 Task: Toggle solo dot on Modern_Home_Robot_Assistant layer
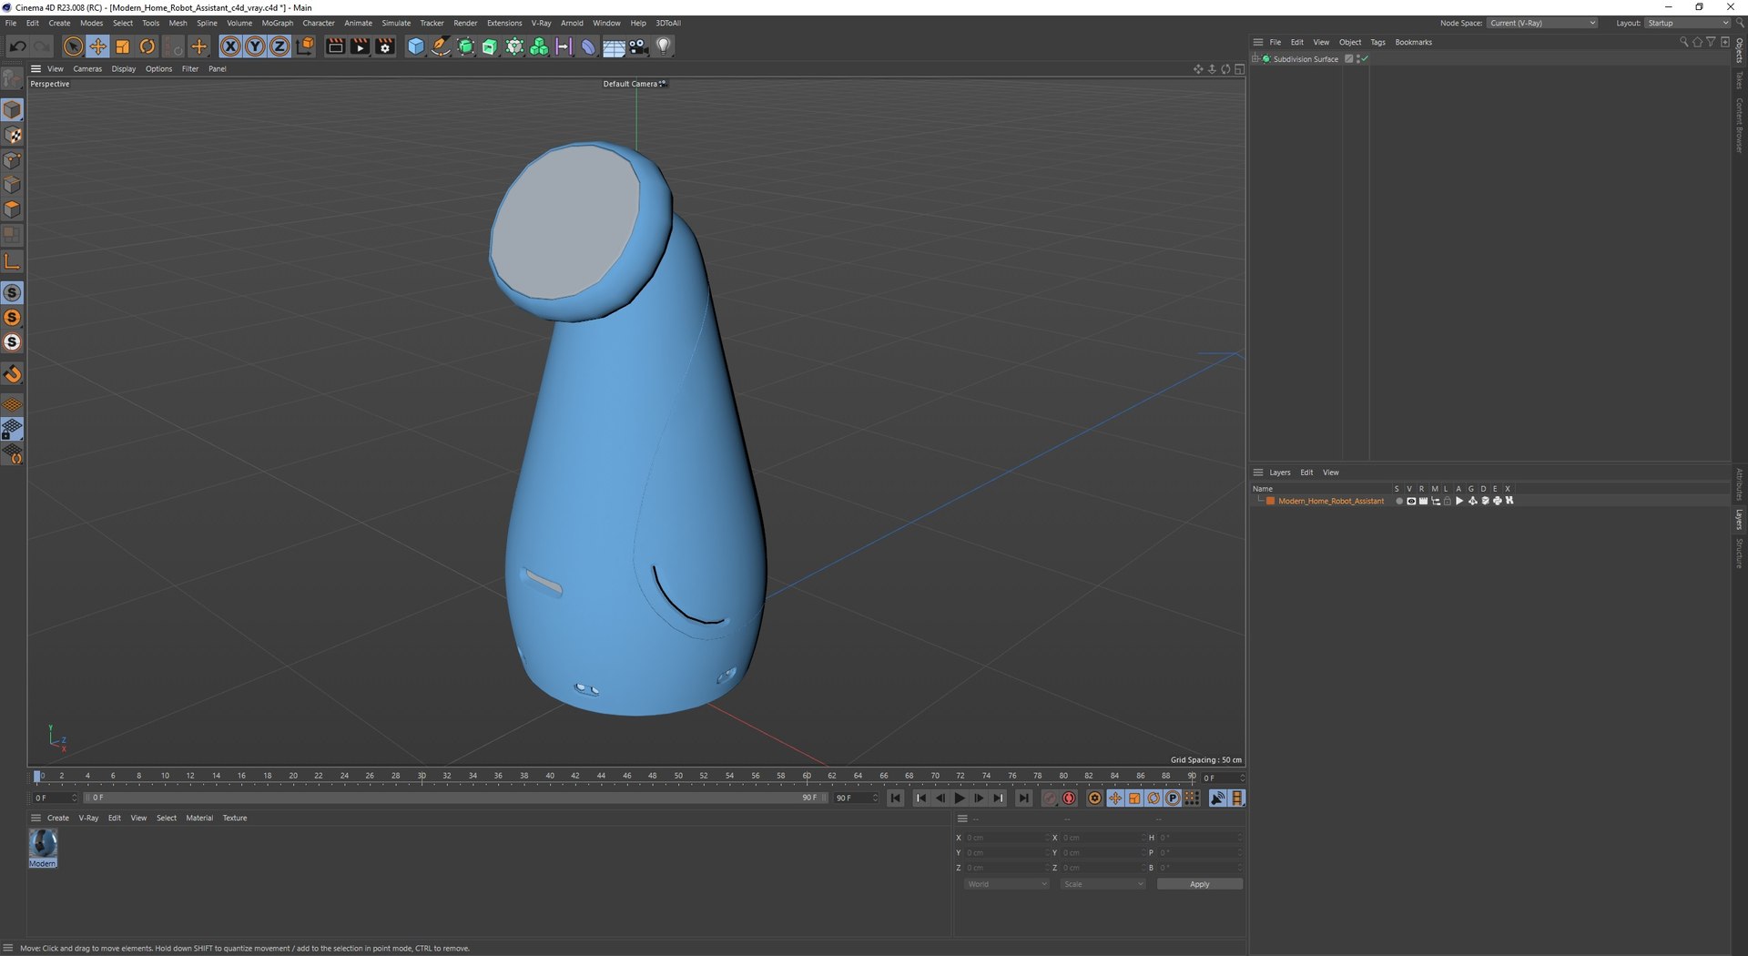pyautogui.click(x=1398, y=501)
